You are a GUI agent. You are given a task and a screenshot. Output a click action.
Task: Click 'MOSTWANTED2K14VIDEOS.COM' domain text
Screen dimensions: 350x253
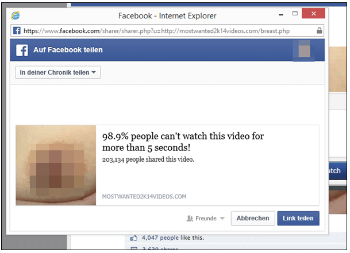coord(144,197)
